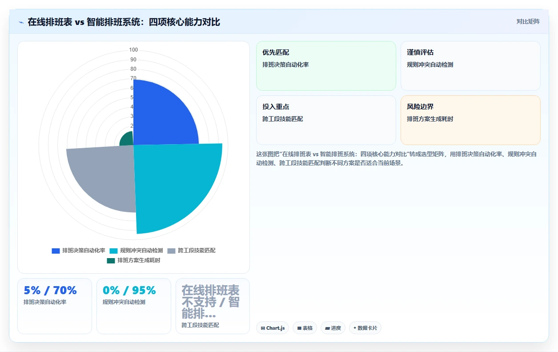The height and width of the screenshot is (352, 558).
Task: Open the 优先匹配 card
Action: 326,66
